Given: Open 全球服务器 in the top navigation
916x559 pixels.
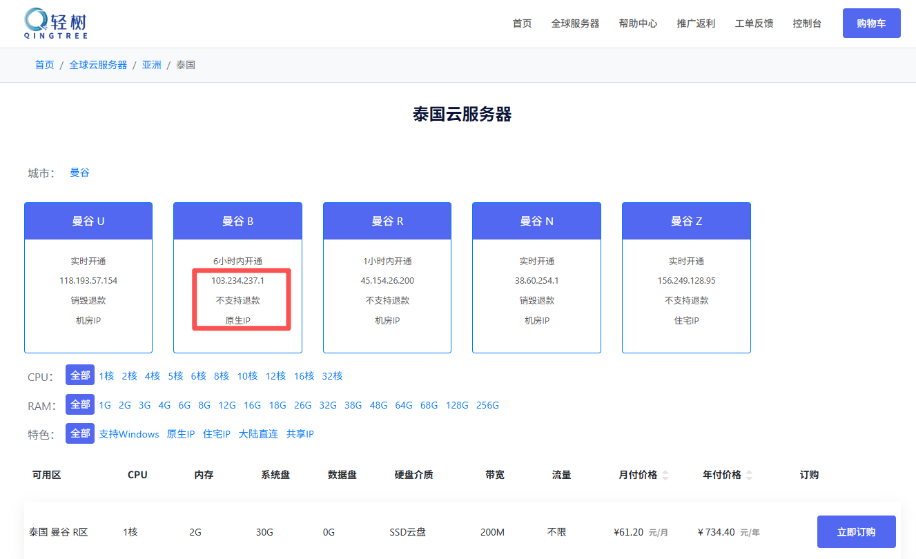Looking at the screenshot, I should [575, 23].
